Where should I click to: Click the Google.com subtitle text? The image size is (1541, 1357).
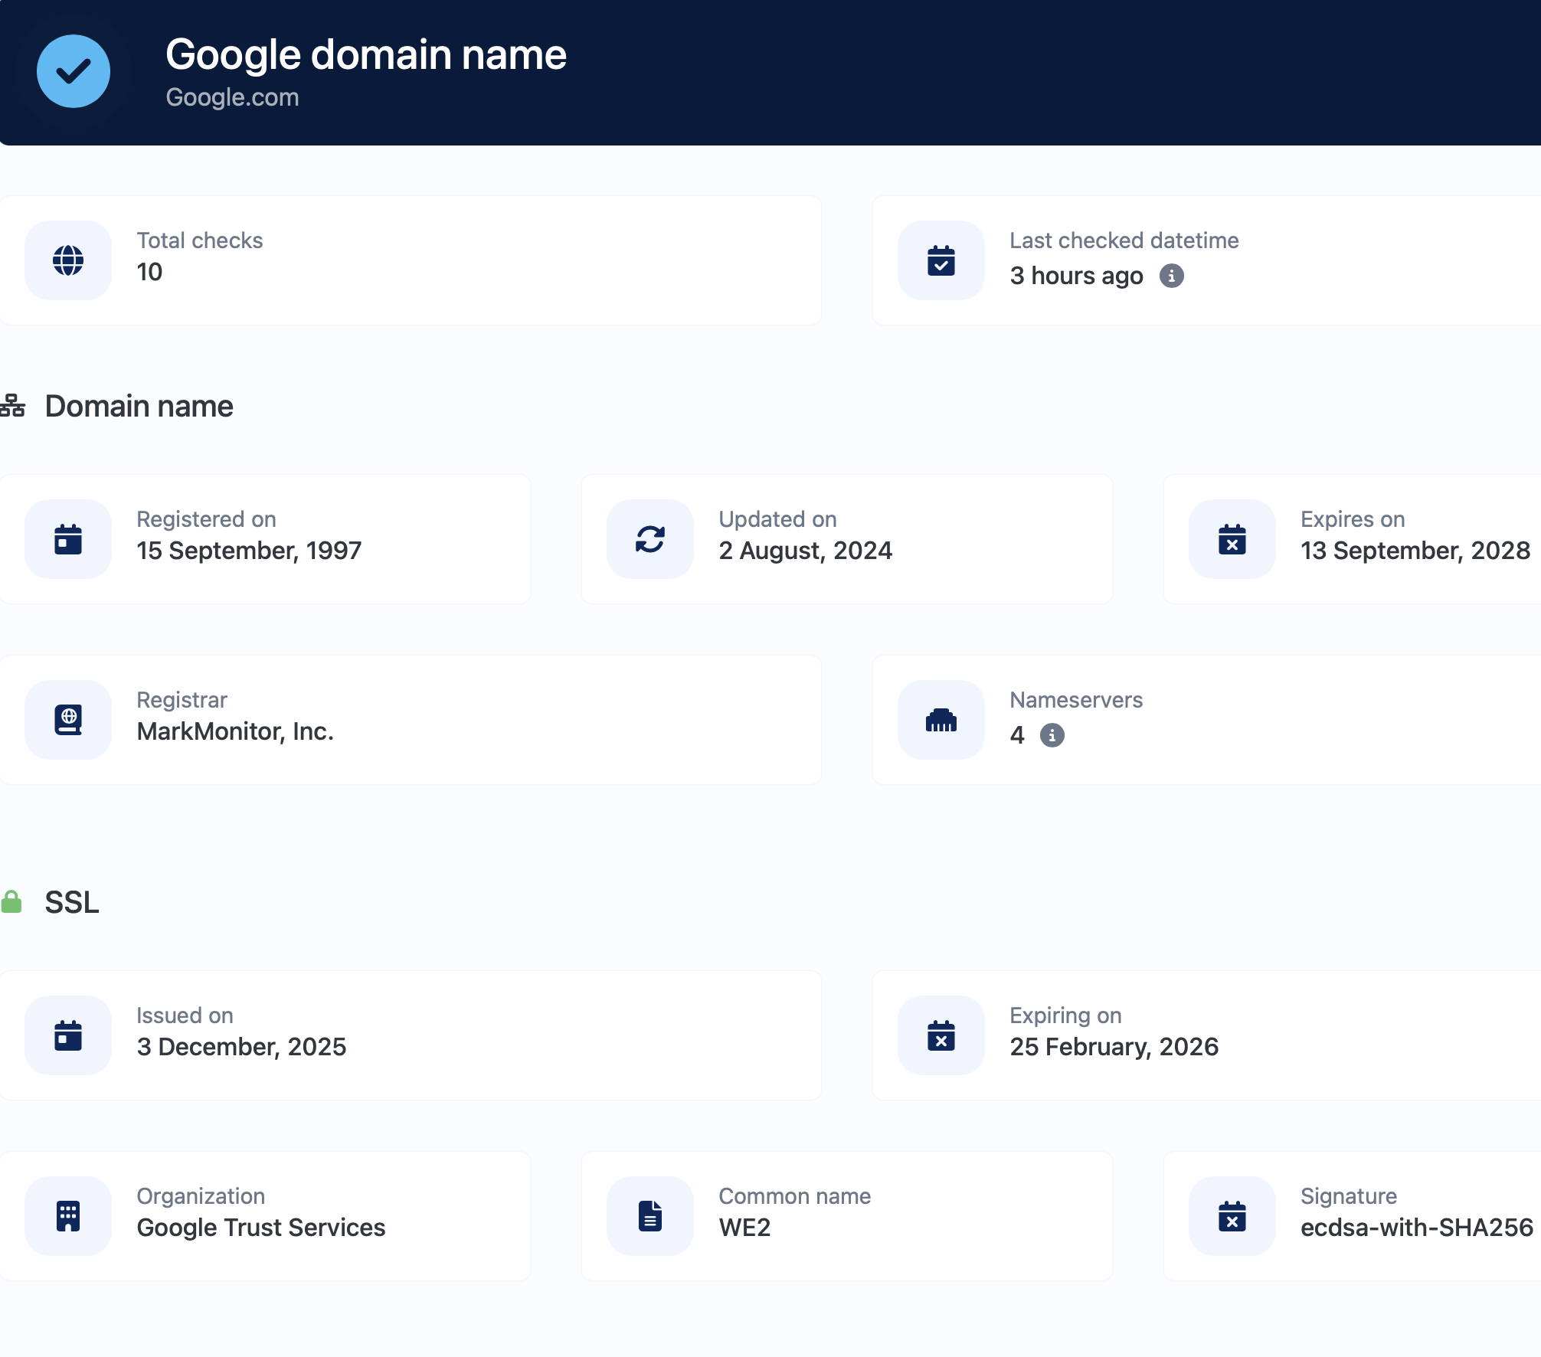[x=232, y=97]
